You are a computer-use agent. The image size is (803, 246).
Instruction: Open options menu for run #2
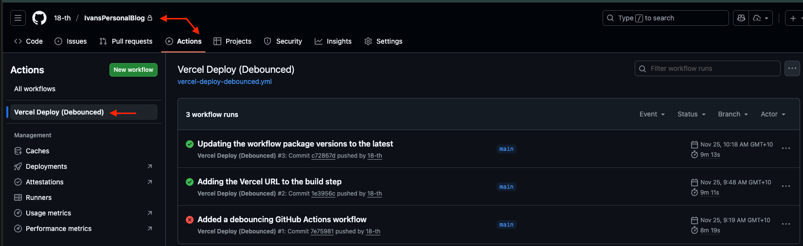(x=786, y=186)
